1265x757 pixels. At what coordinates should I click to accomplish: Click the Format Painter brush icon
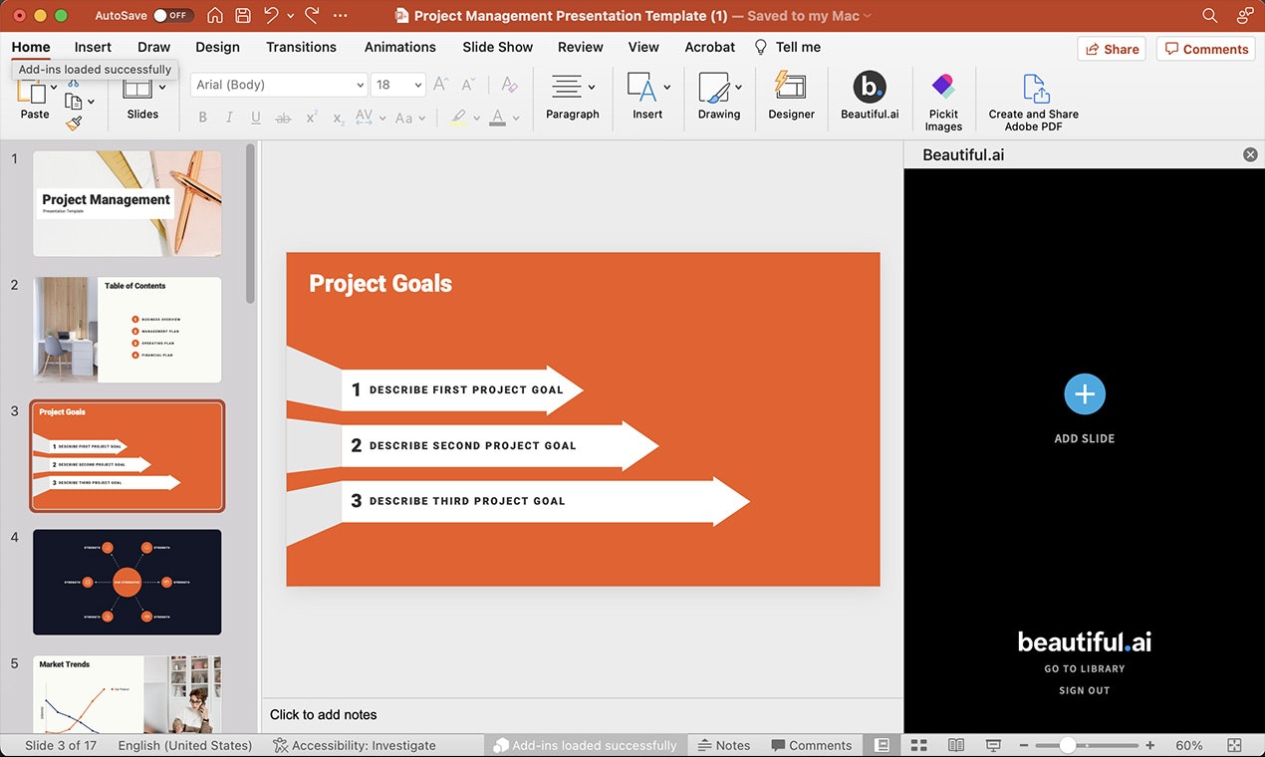click(74, 123)
